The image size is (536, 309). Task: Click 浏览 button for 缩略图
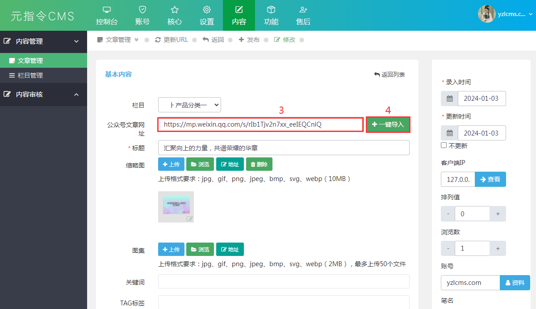200,164
